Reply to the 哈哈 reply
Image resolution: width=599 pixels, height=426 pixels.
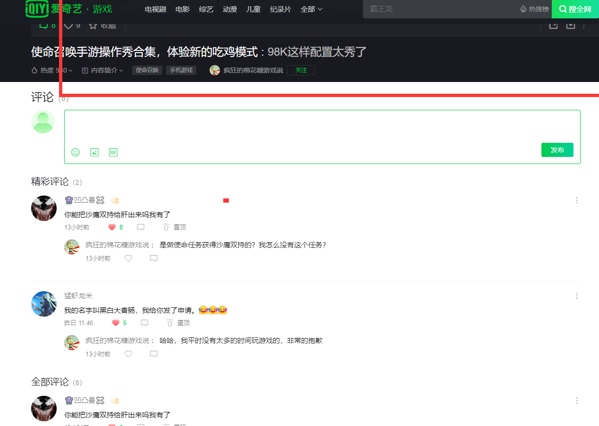coord(154,354)
